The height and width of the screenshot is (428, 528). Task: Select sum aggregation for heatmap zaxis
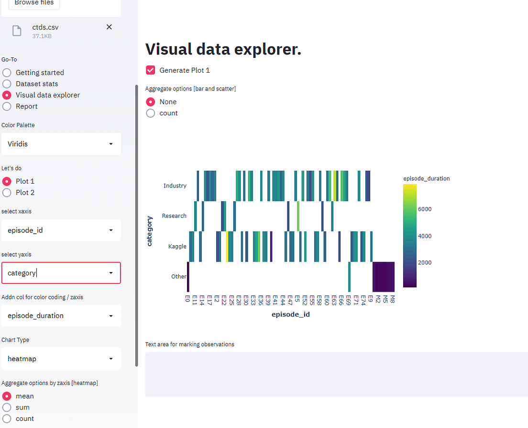[7, 407]
